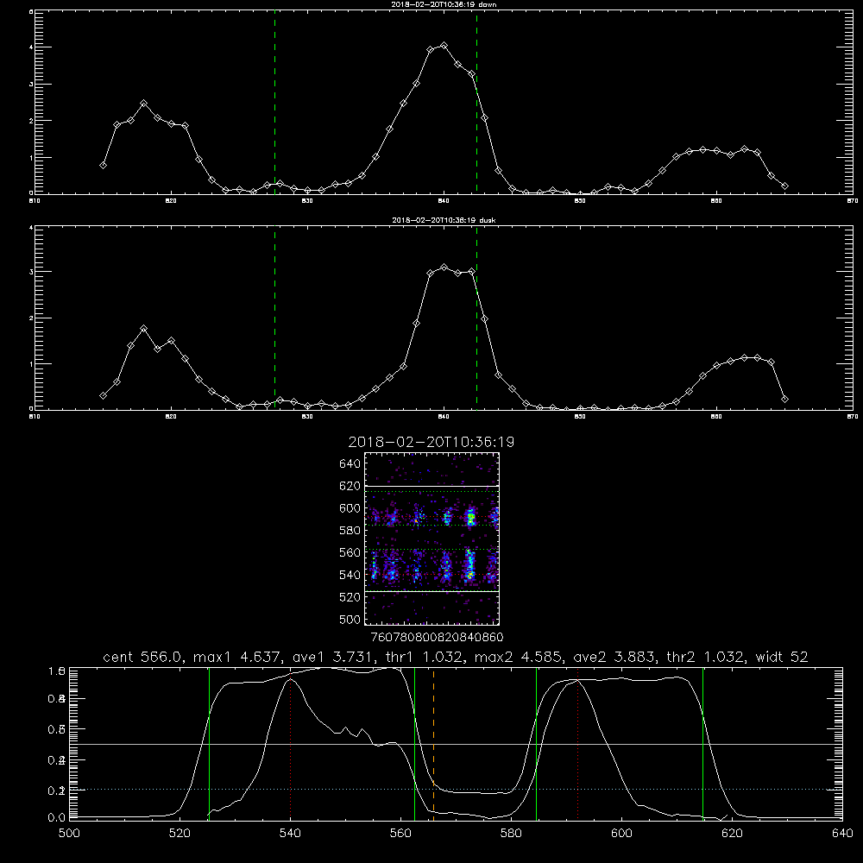Click the left green dashed line in the dusk plot
Screen dimensions: 863x863
(274, 318)
